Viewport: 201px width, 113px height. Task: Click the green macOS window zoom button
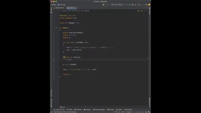pyautogui.click(x=56, y=2)
